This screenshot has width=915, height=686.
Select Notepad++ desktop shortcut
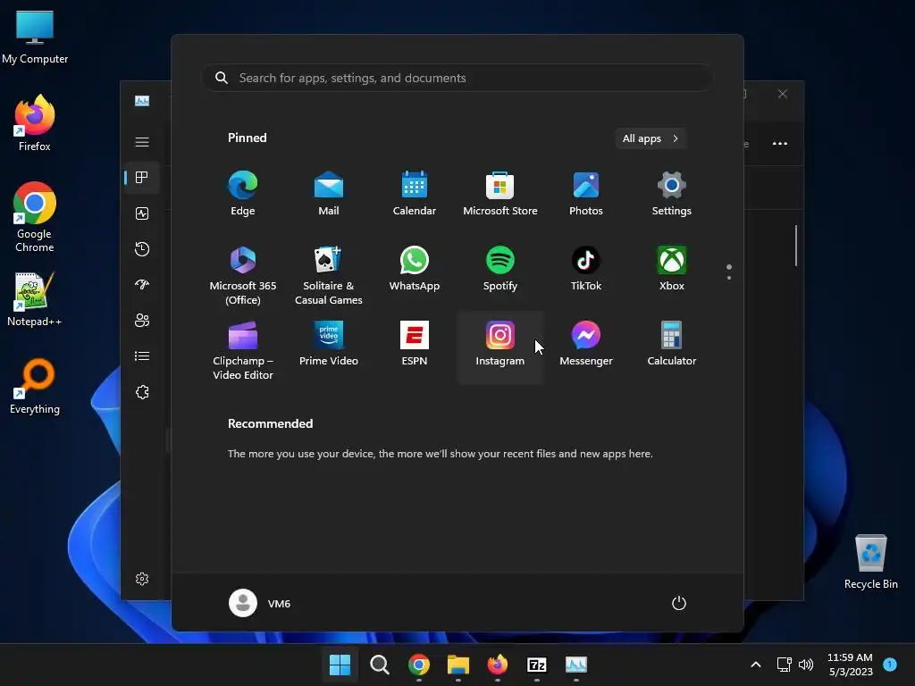point(35,298)
